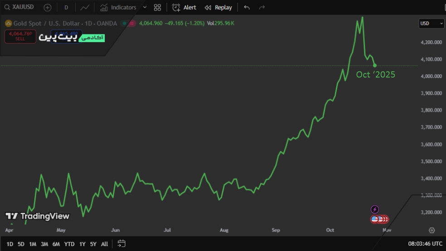446x251 pixels.
Task: Click the add symbol plus icon
Action: coord(48,8)
